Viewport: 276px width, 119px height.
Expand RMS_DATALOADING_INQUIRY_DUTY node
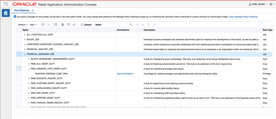(x=29, y=88)
